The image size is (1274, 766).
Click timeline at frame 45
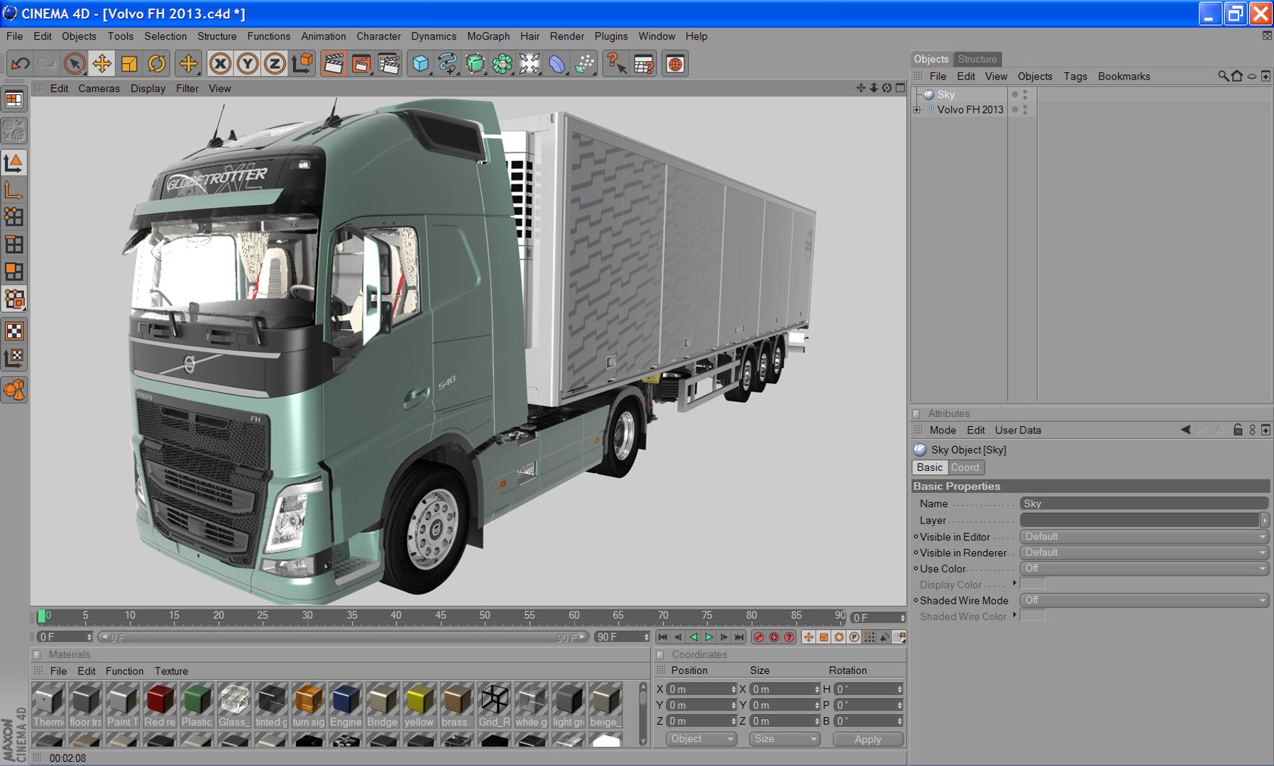[441, 616]
